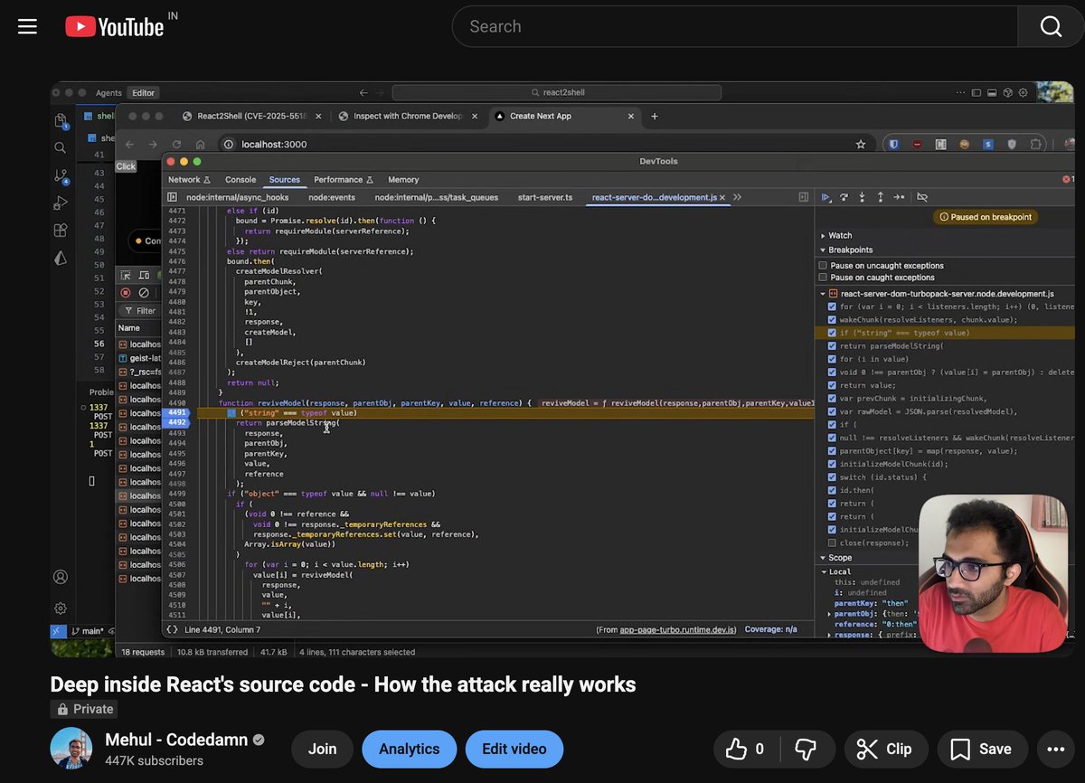This screenshot has height=783, width=1085.
Task: Step out of current function
Action: tap(880, 197)
